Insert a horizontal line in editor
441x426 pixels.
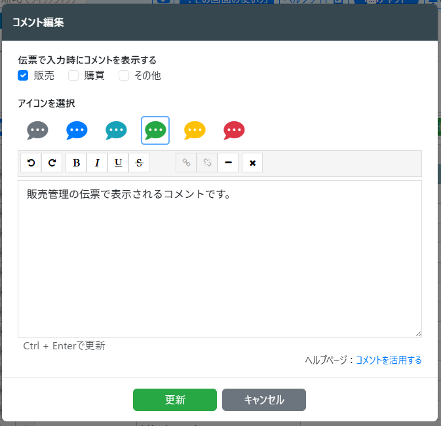[x=227, y=163]
